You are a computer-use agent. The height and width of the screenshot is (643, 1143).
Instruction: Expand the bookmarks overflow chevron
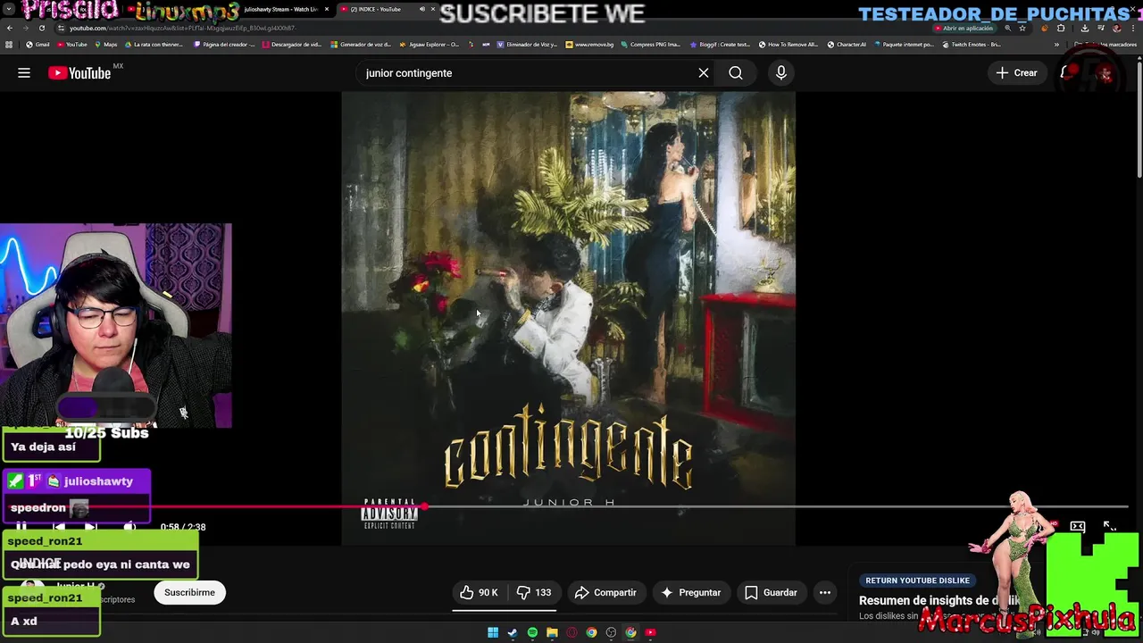(x=1056, y=45)
